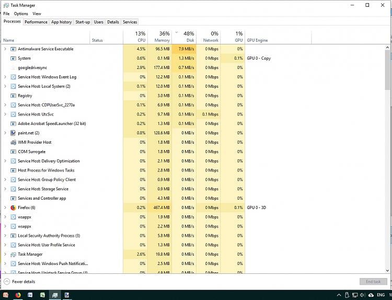This screenshot has width=392, height=300.
Task: Click the WMI Provider Host icon
Action: coord(13,142)
